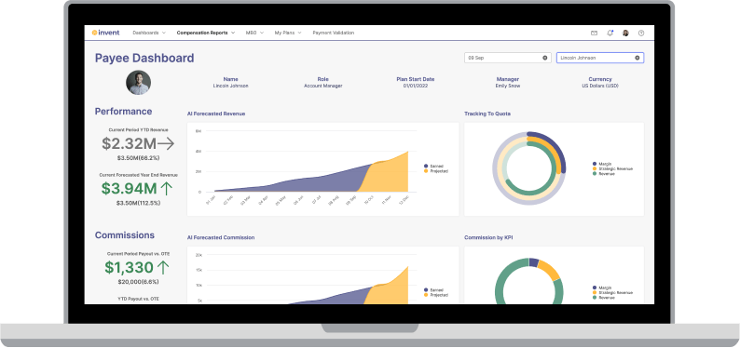Toggle Revenue in Commission by KPI legend
The width and height of the screenshot is (740, 348).
click(x=604, y=298)
